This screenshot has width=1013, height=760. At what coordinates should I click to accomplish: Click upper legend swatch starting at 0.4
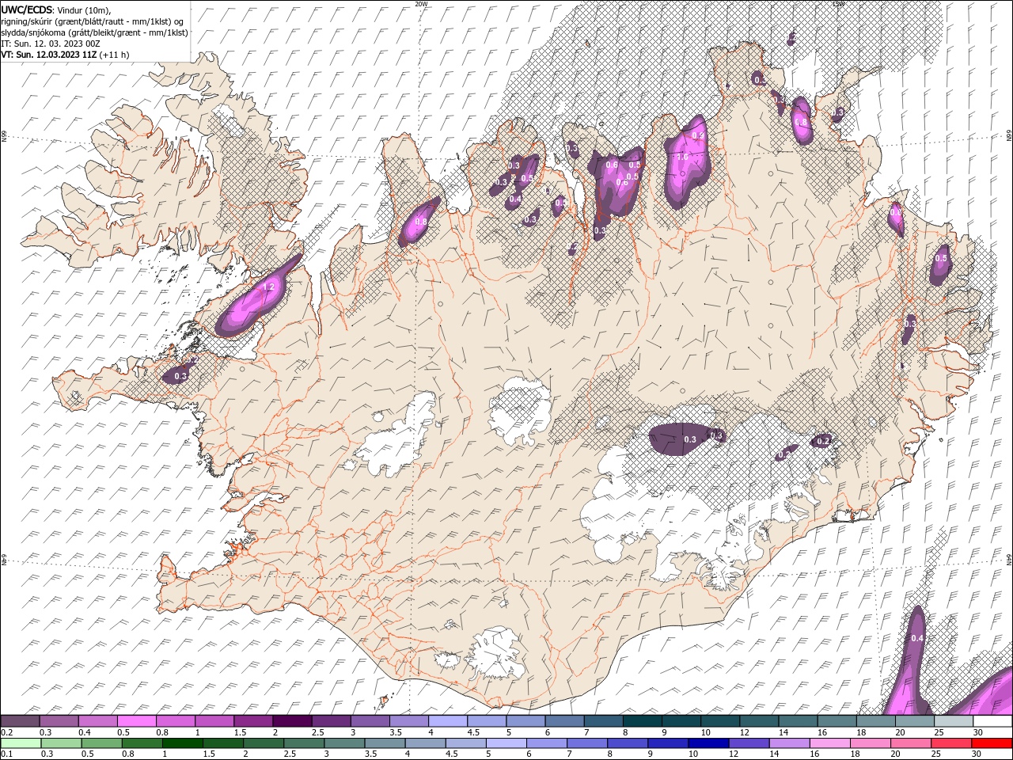point(98,721)
